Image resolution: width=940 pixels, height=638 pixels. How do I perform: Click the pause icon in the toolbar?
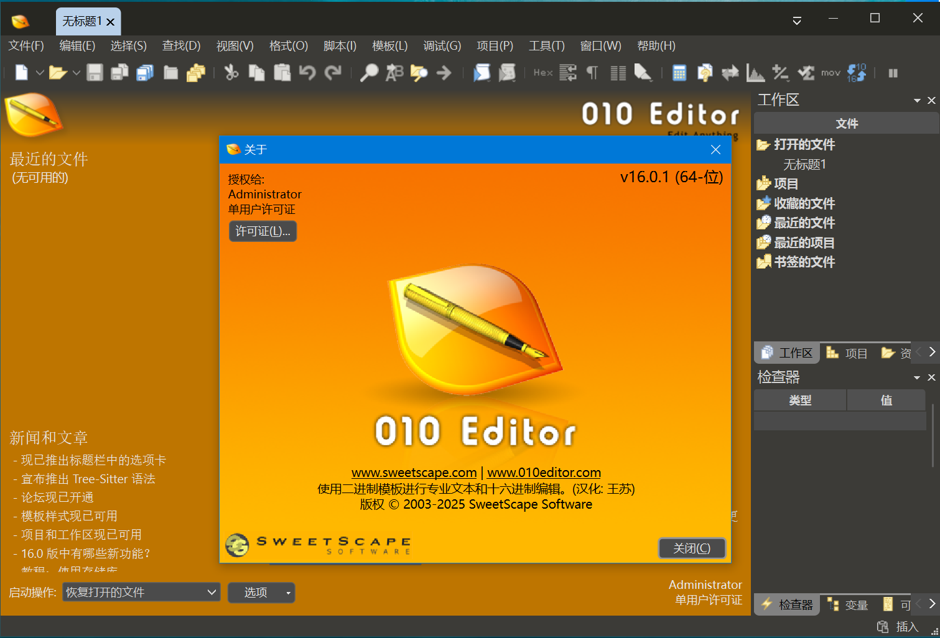click(893, 73)
